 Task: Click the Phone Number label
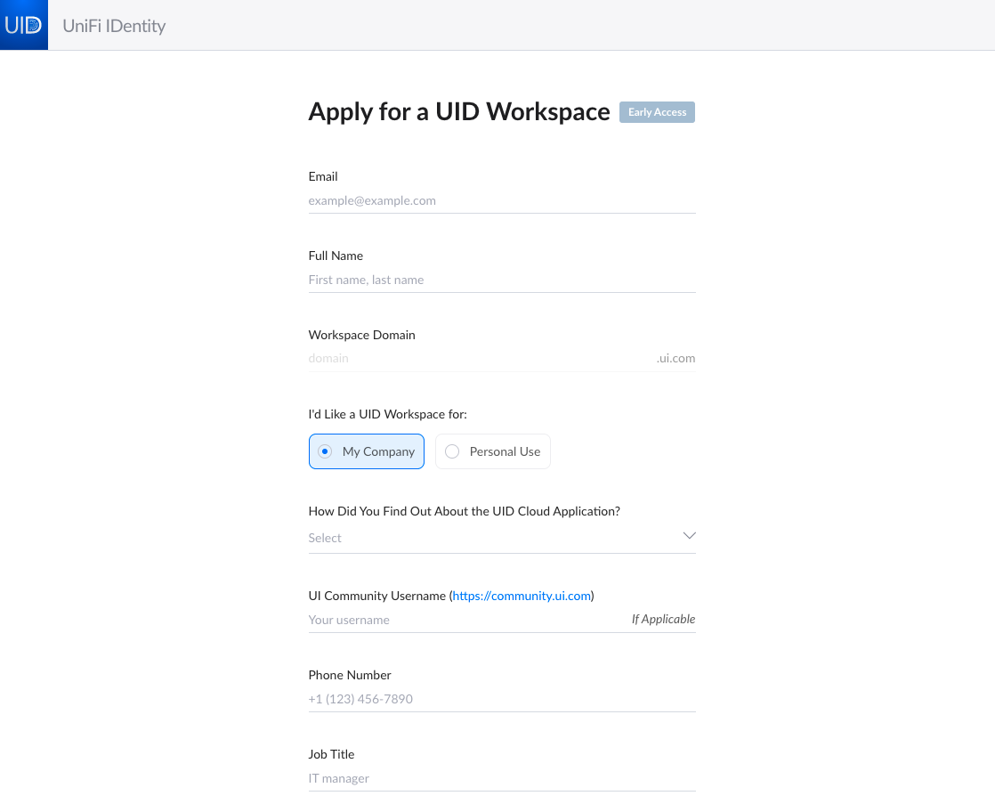tap(350, 675)
